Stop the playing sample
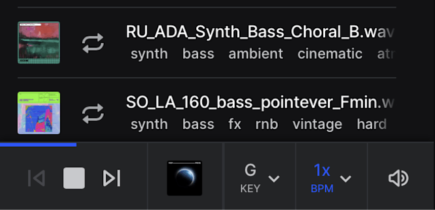The height and width of the screenshot is (210, 435). pos(74,178)
